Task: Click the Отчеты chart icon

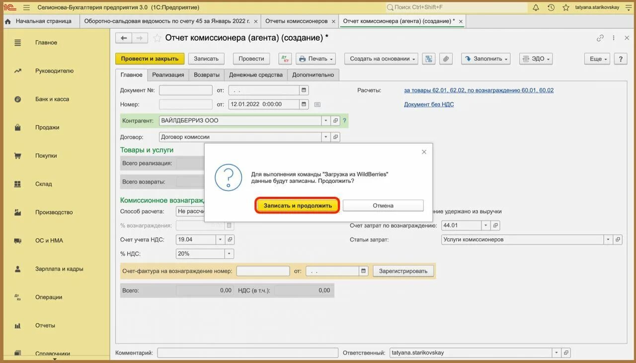Action: tap(18, 326)
